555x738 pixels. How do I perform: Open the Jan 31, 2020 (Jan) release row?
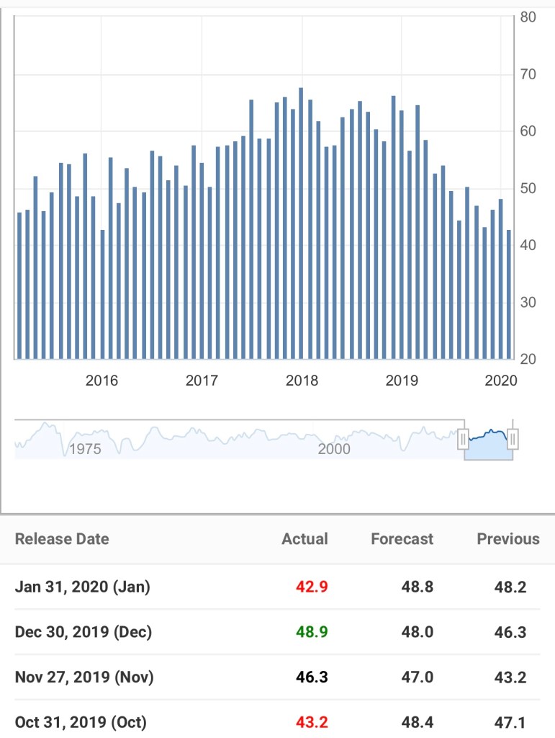pos(82,587)
